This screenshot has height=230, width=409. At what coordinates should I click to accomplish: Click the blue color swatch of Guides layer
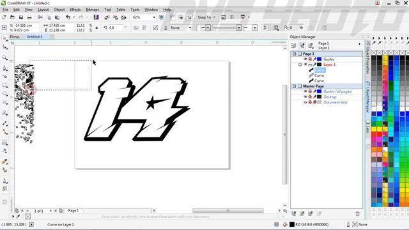coord(320,59)
